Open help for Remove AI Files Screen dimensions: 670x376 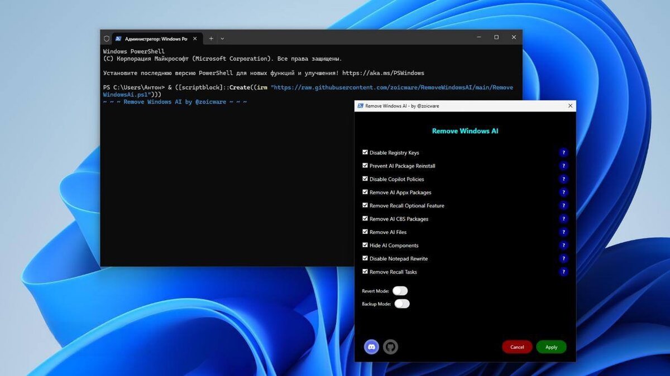pos(563,232)
